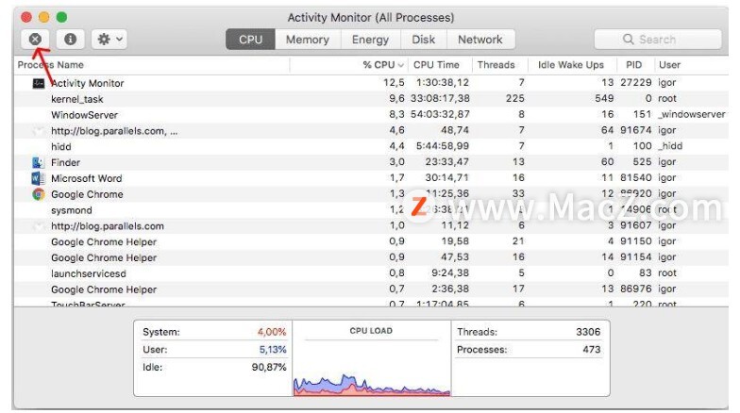Select the kernel_task process row
740x413 pixels.
[x=371, y=99]
